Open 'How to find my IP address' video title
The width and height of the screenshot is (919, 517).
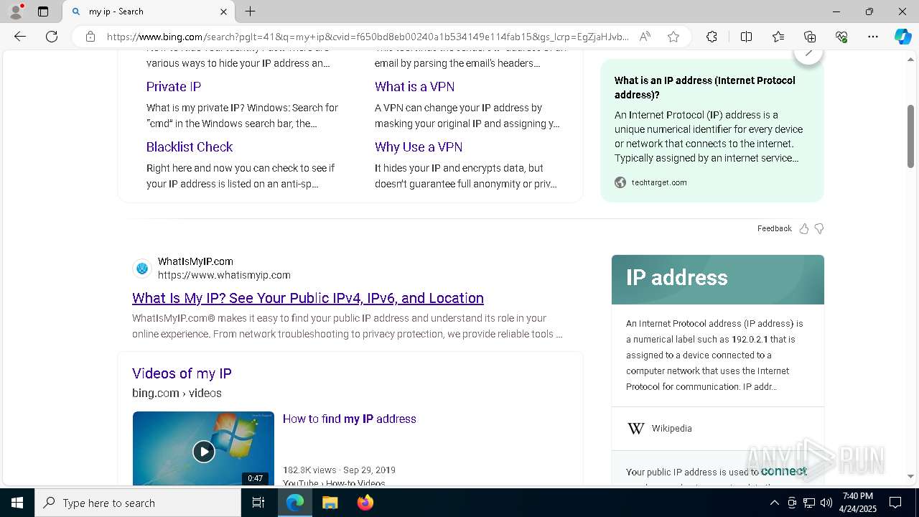tap(350, 419)
